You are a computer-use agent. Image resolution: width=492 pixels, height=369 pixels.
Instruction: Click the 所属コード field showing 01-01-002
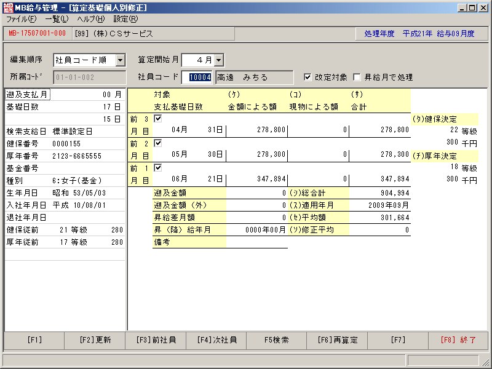pyautogui.click(x=89, y=77)
